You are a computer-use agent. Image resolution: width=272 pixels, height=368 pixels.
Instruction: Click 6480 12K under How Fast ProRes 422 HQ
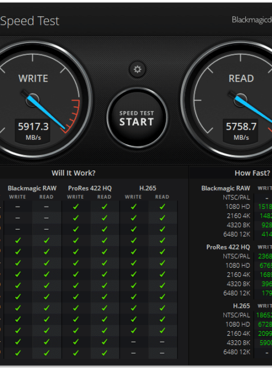pos(237,293)
